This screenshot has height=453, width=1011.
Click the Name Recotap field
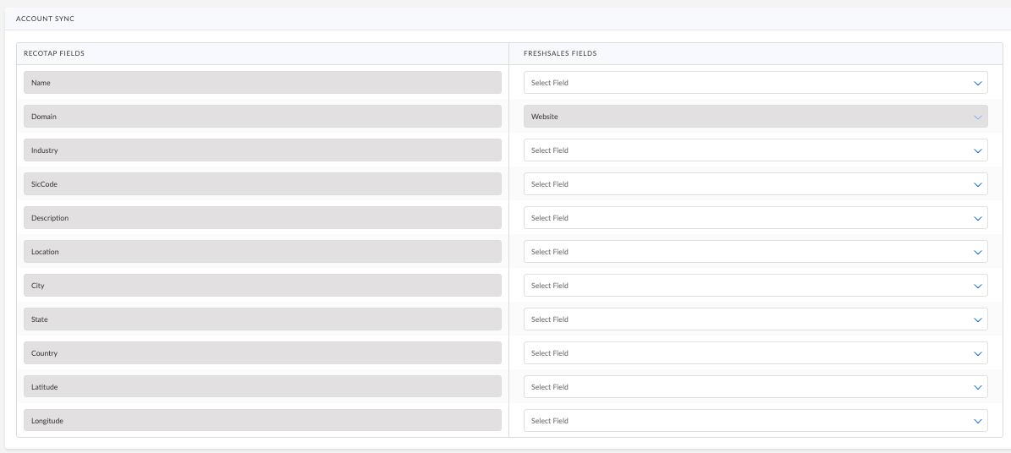(262, 83)
